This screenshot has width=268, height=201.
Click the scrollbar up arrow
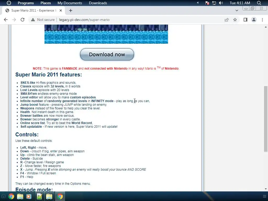[x=266, y=27]
